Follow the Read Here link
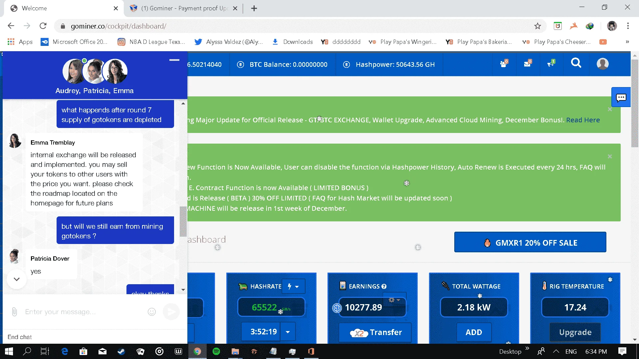The height and width of the screenshot is (359, 639). coord(583,120)
